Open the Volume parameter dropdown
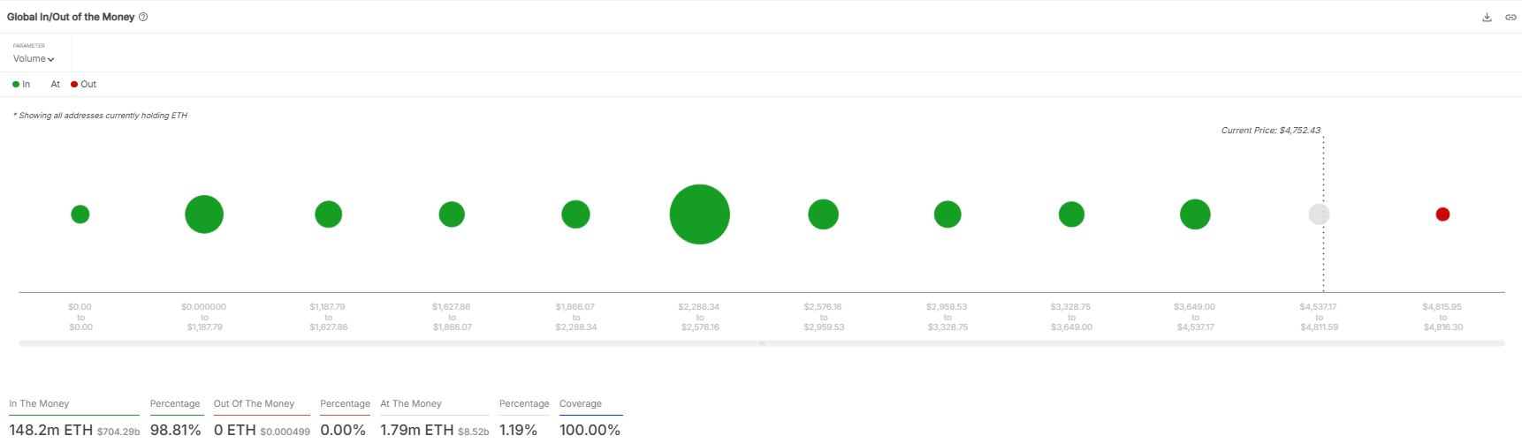This screenshot has height=443, width=1522. tap(34, 59)
